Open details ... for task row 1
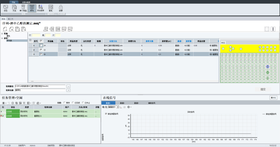 click(96, 112)
